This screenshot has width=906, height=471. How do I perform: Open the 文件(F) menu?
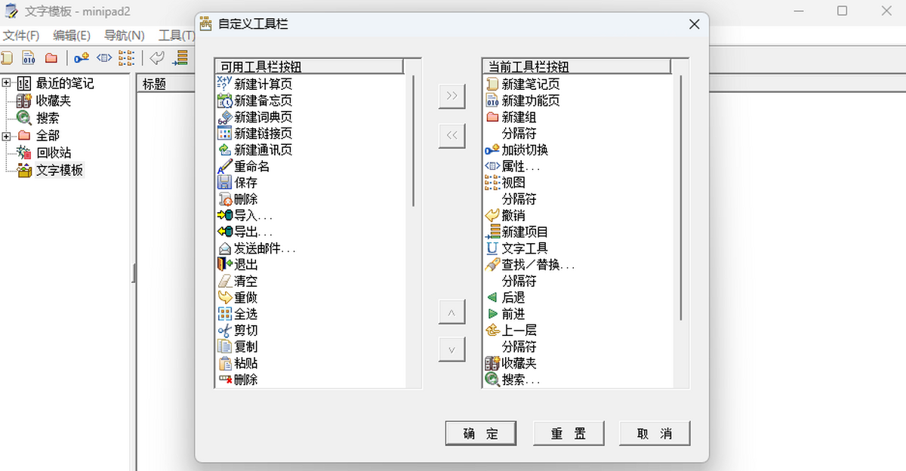point(21,35)
